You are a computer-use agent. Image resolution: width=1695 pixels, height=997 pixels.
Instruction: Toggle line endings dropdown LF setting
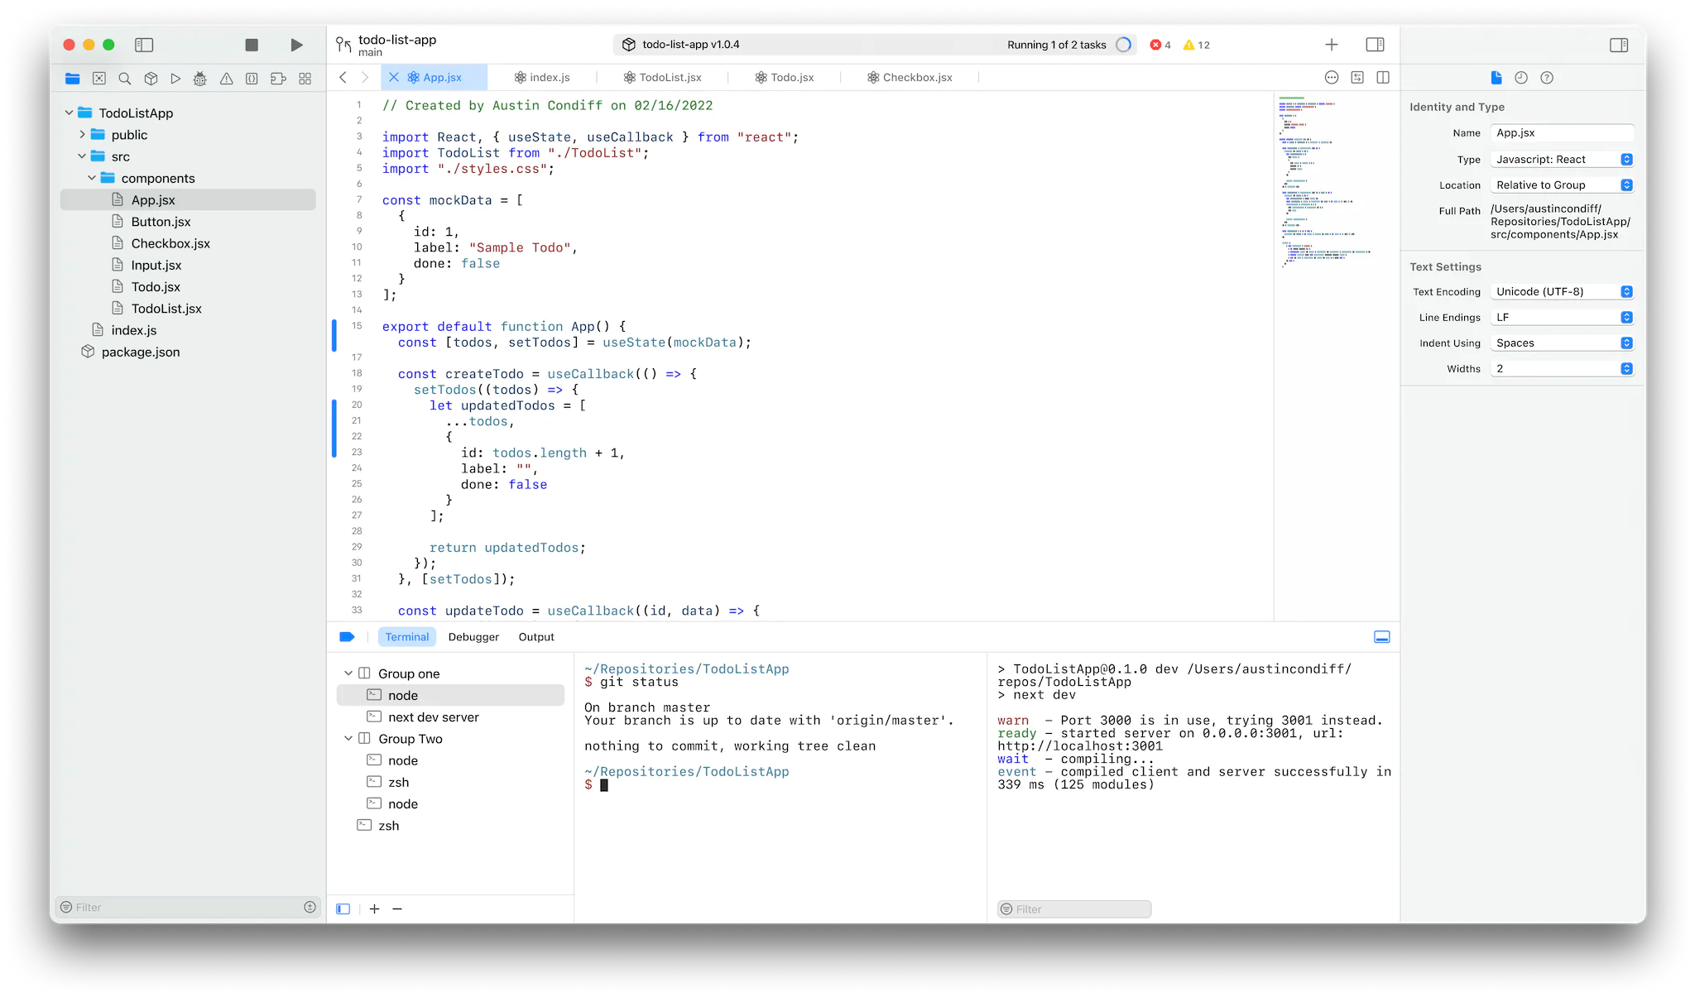[1627, 317]
